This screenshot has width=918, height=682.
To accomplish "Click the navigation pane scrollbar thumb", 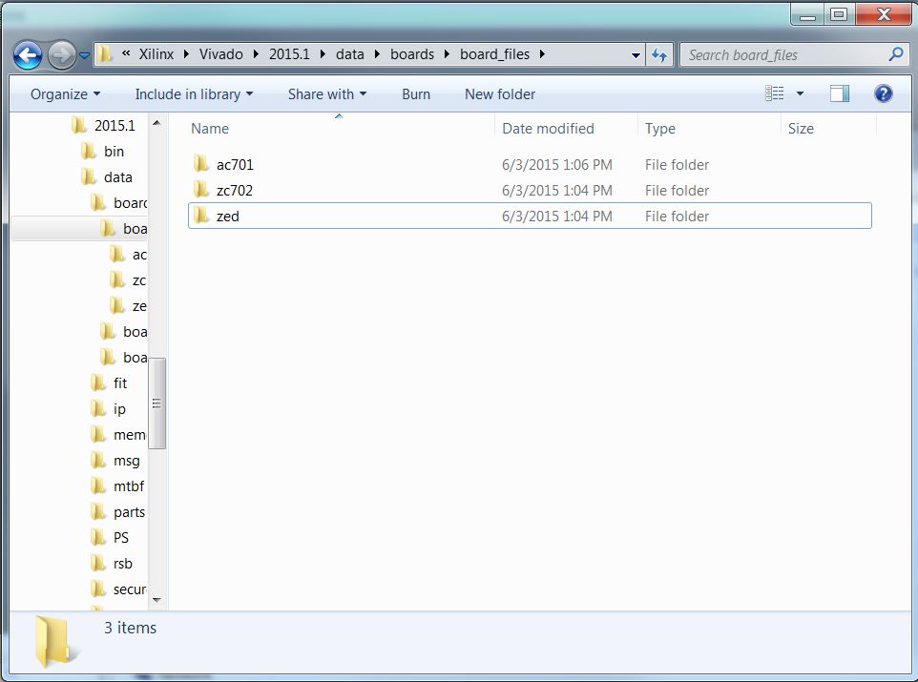I will tap(156, 403).
